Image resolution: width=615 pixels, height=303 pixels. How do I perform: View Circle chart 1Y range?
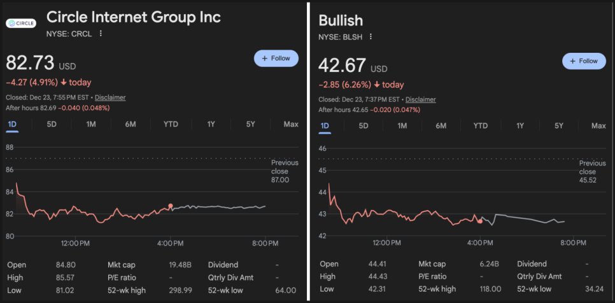[x=211, y=123]
